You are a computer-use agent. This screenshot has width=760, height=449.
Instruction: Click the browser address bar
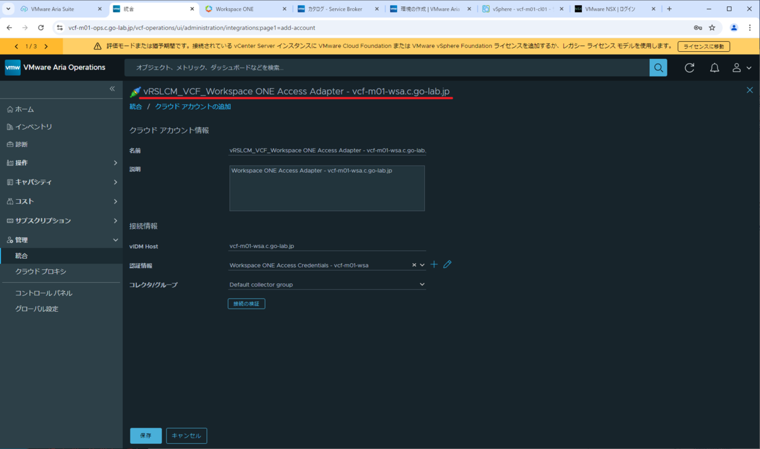point(374,28)
